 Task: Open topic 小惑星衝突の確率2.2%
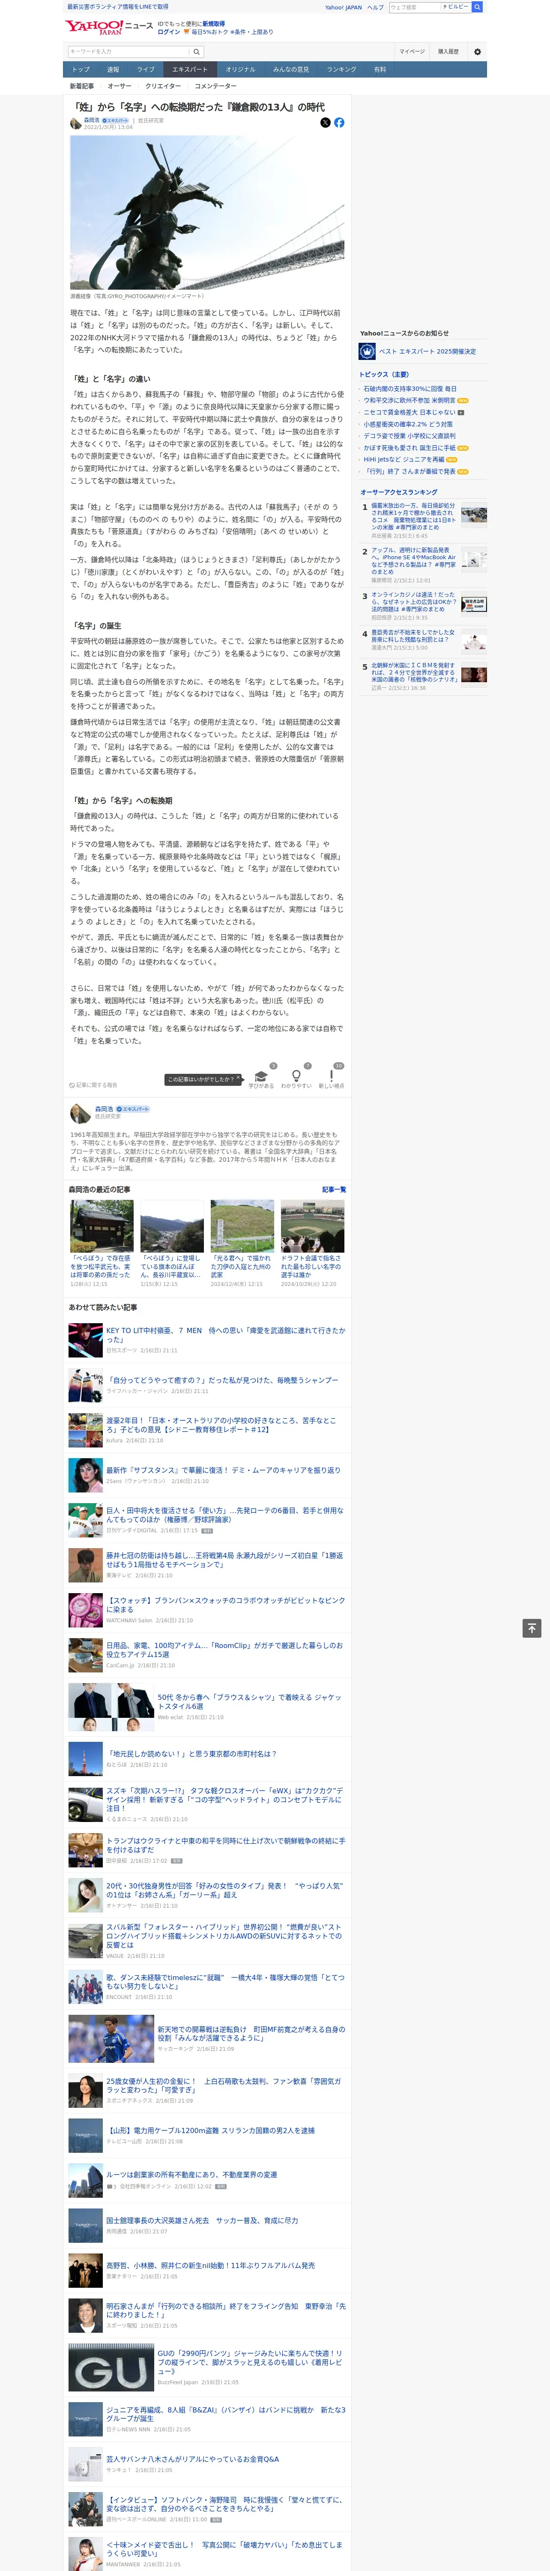407,424
